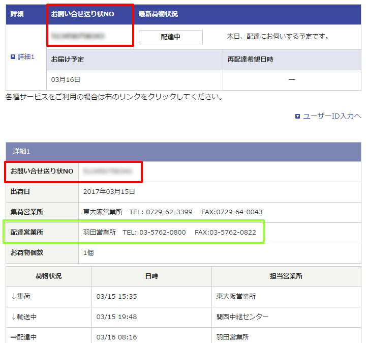Select 関西中継センター in tracking history
Viewport: 367px width, 343px height.
click(242, 317)
